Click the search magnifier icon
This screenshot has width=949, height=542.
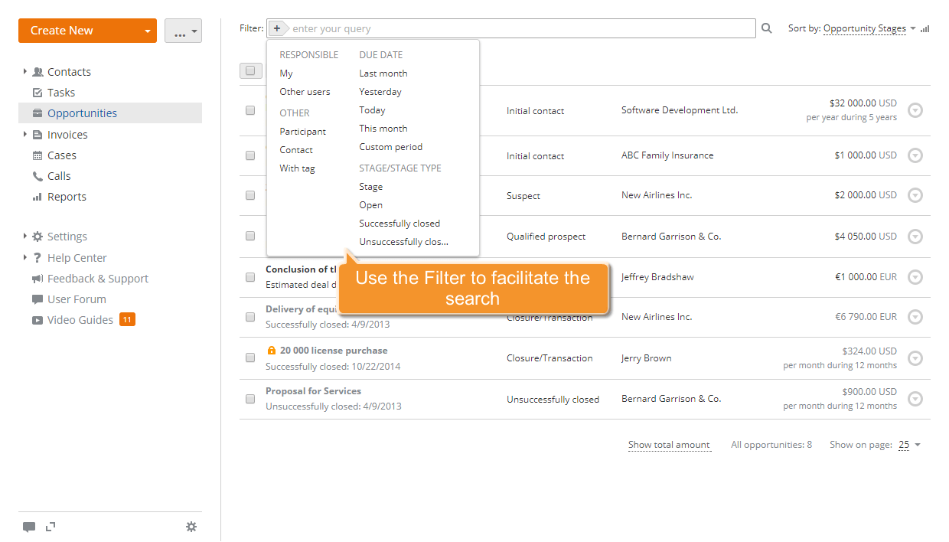coord(766,28)
